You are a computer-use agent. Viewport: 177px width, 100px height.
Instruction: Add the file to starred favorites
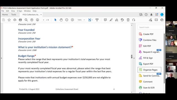tap(9, 20)
